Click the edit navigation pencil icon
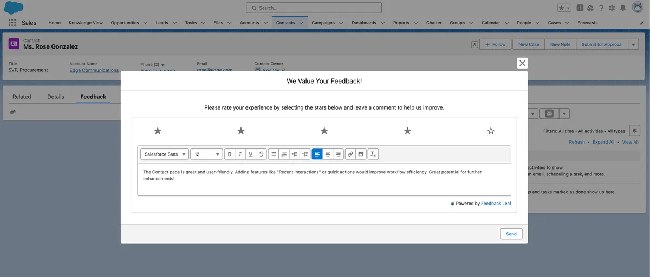The width and height of the screenshot is (650, 277). coord(642,23)
